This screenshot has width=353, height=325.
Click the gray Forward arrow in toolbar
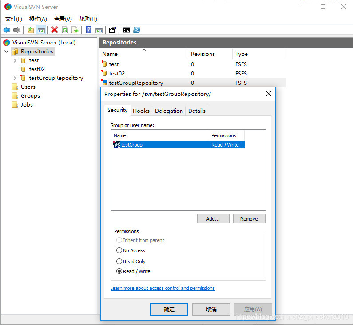click(17, 30)
